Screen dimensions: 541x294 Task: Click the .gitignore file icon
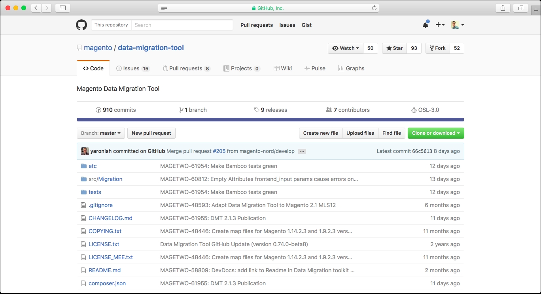(83, 205)
